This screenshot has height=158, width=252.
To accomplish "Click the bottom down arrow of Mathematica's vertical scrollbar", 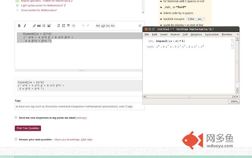I will pyautogui.click(x=237, y=92).
